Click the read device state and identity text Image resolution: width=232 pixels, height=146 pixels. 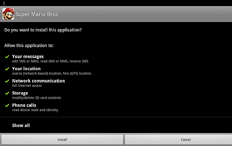click(35, 110)
